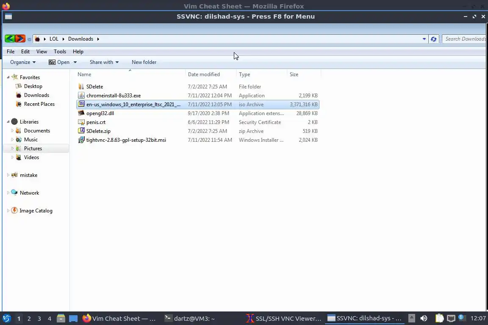This screenshot has width=488, height=325.
Task: Expand the Music library node
Action: [x=12, y=140]
